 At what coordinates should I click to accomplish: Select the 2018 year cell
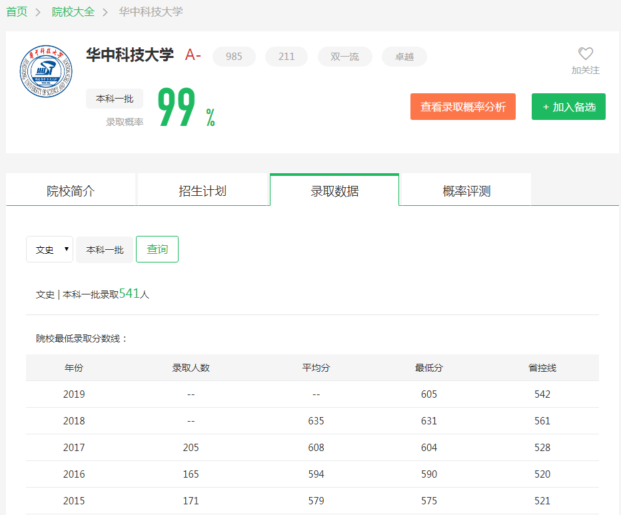click(74, 420)
